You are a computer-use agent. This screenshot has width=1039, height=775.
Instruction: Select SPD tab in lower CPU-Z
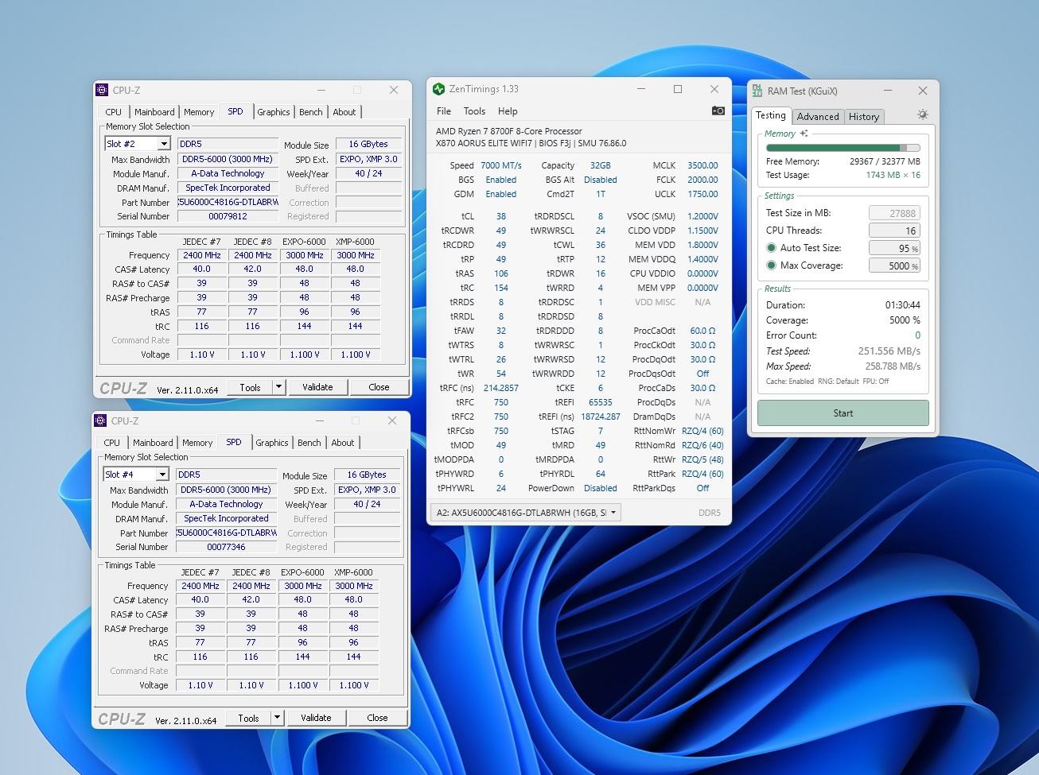point(234,442)
